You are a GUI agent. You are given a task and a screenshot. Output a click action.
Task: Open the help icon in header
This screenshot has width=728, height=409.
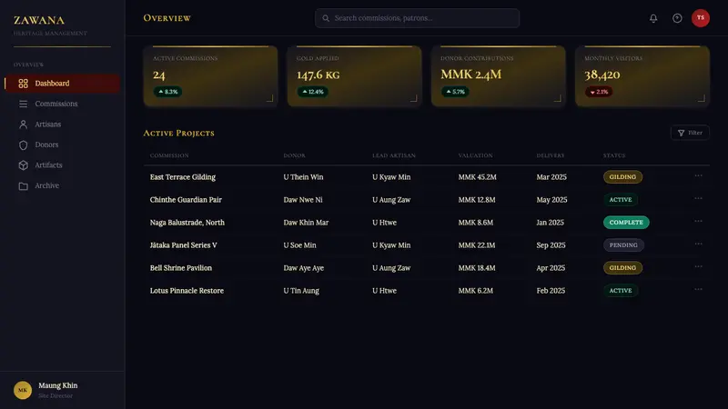point(677,18)
